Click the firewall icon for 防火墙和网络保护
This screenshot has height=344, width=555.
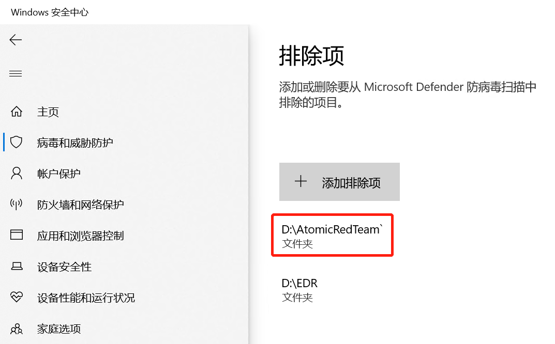[x=16, y=204]
